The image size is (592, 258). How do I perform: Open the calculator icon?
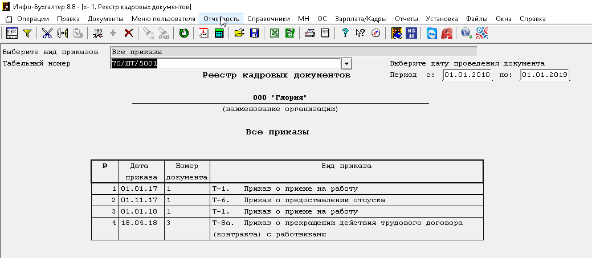(219, 33)
